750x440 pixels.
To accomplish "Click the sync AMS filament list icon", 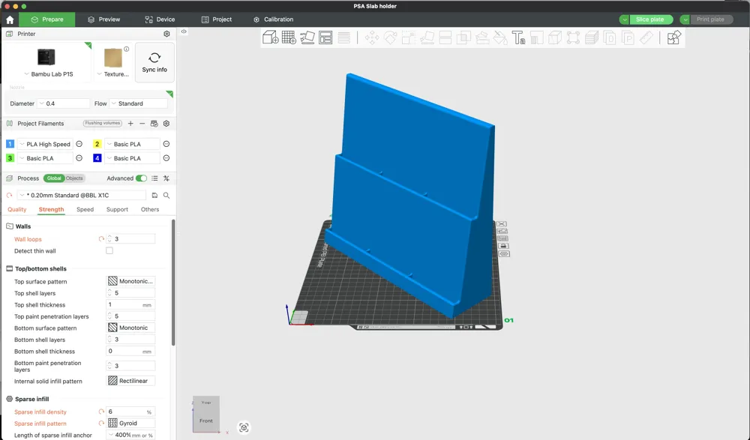I will pyautogui.click(x=154, y=124).
